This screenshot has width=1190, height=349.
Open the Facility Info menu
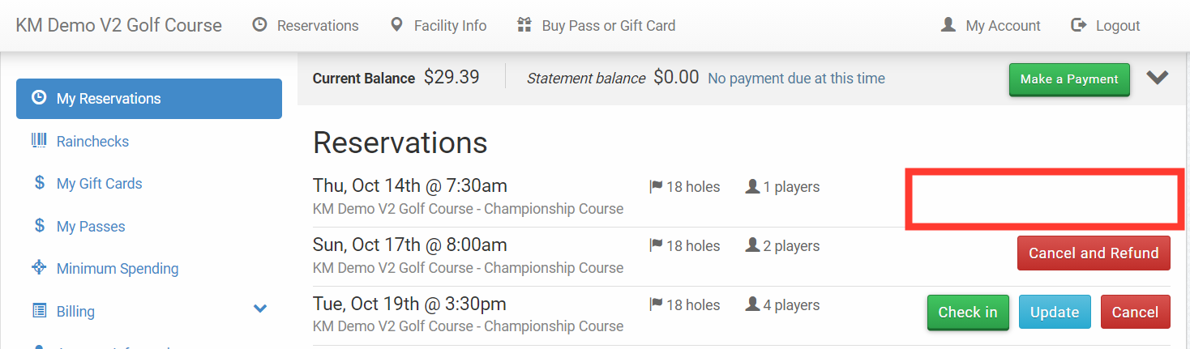(450, 26)
